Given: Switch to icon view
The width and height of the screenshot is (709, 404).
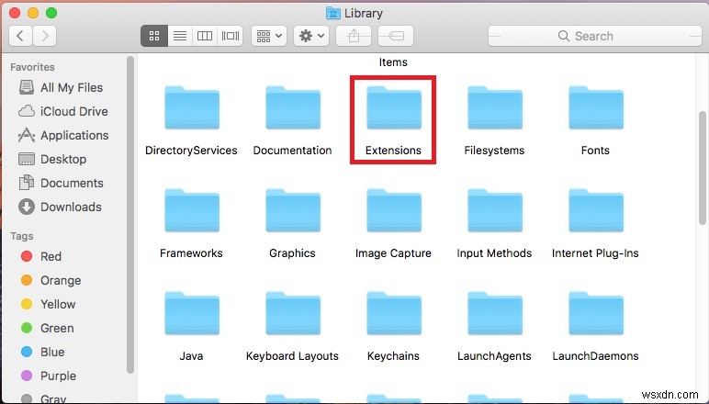Looking at the screenshot, I should (x=154, y=36).
